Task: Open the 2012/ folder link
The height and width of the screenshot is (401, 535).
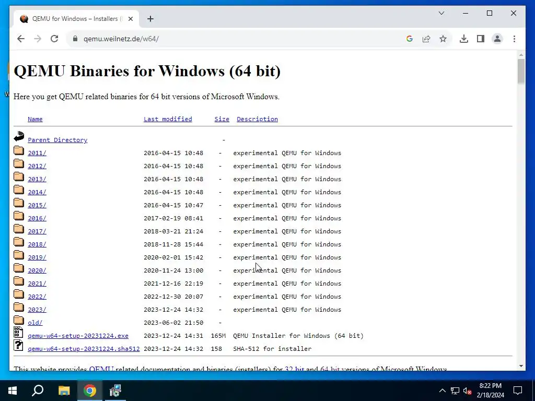Action: click(37, 166)
